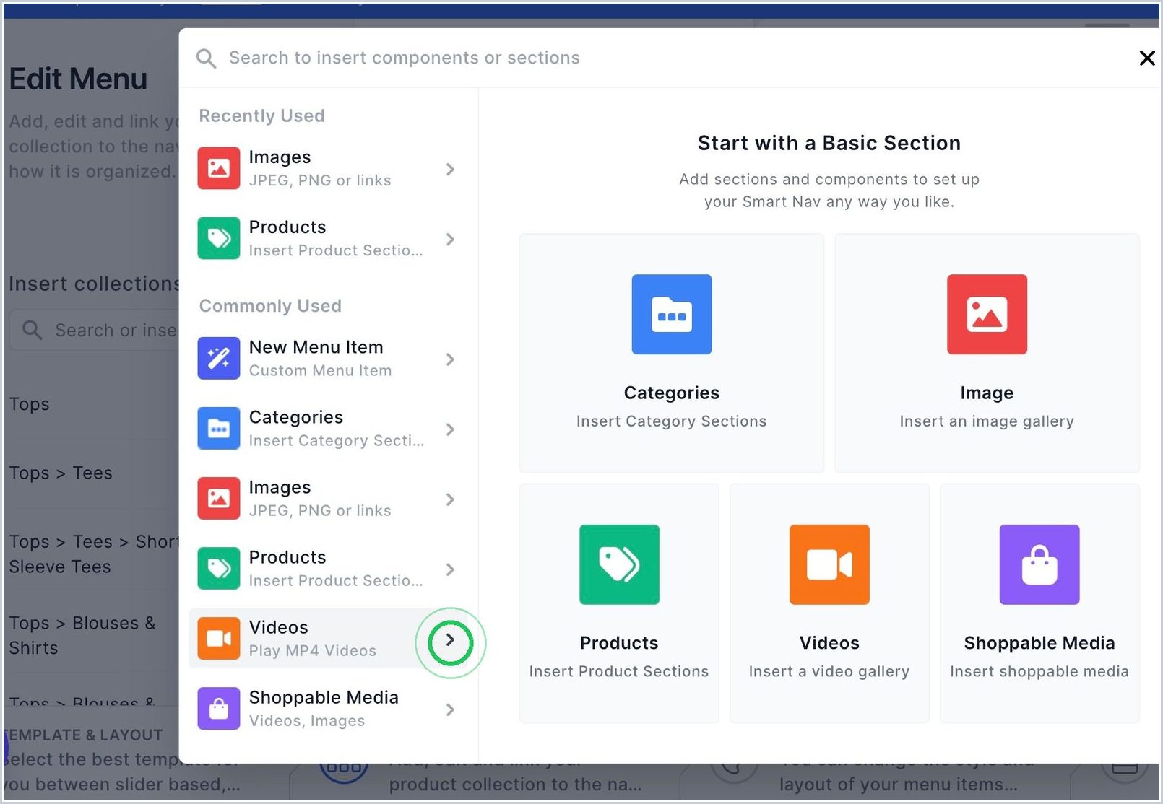Click the orange Videos camera icon in the Commonly Used list
Image resolution: width=1163 pixels, height=804 pixels.
click(x=219, y=639)
